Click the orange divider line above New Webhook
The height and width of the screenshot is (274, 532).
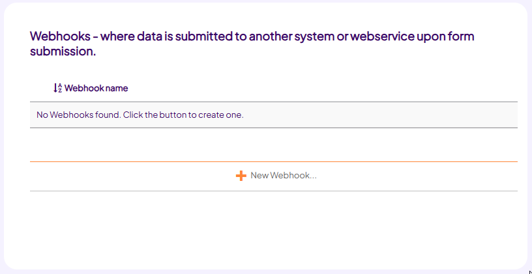click(x=274, y=162)
